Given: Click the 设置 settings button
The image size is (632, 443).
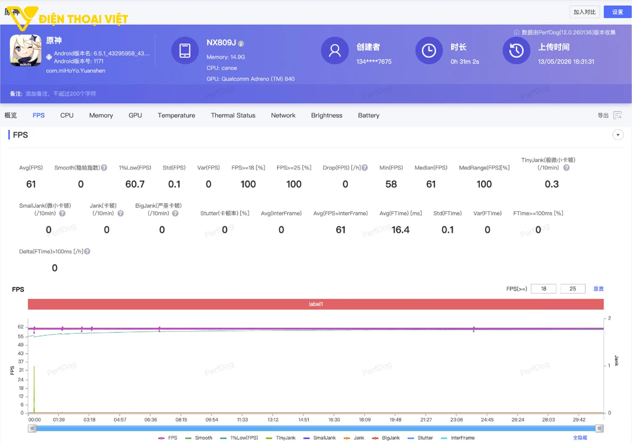Looking at the screenshot, I should point(617,12).
